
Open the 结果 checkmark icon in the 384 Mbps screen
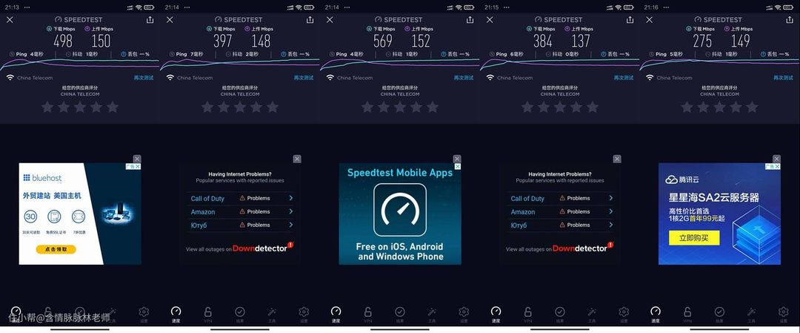(560, 311)
